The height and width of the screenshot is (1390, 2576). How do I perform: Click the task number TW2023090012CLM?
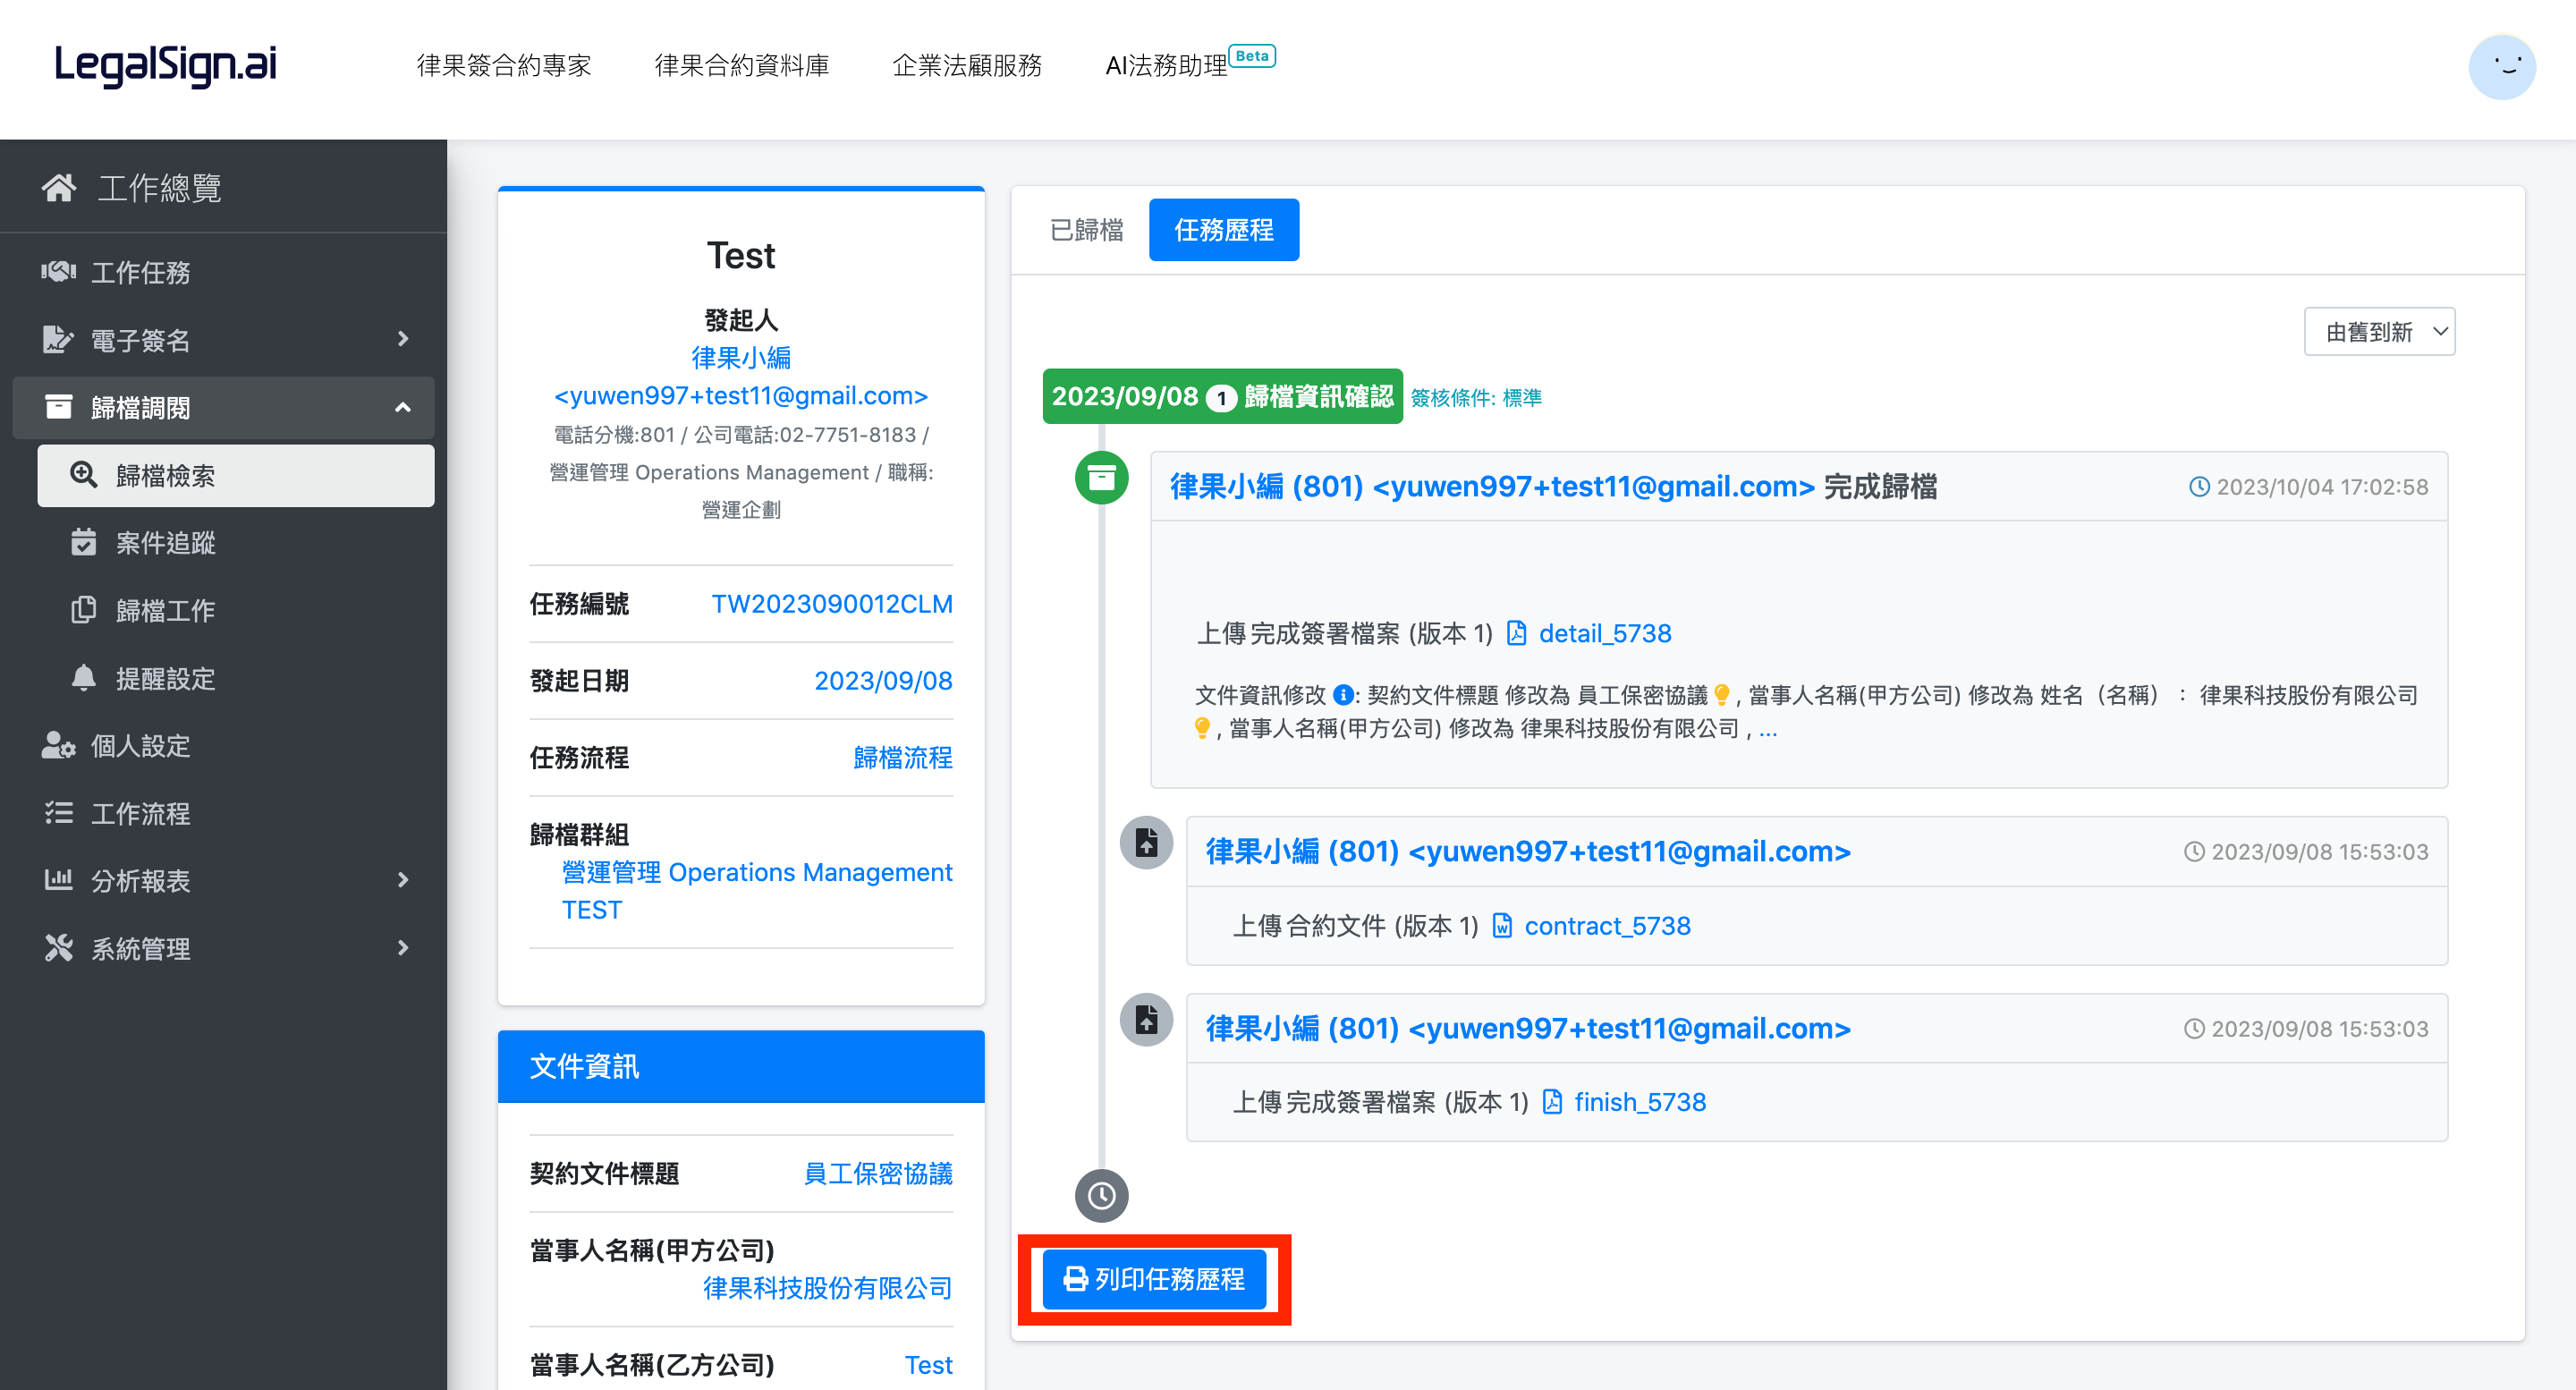tap(832, 604)
